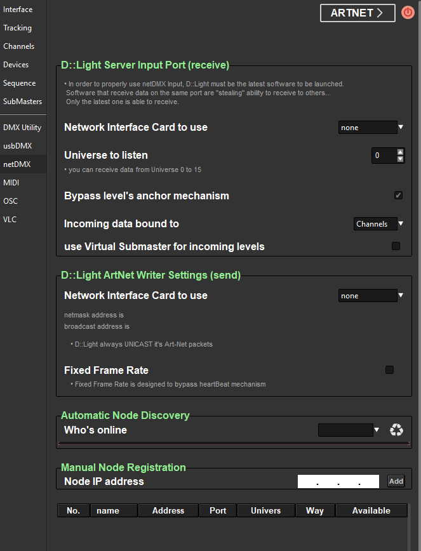Open the OSC settings page

pyautogui.click(x=10, y=201)
